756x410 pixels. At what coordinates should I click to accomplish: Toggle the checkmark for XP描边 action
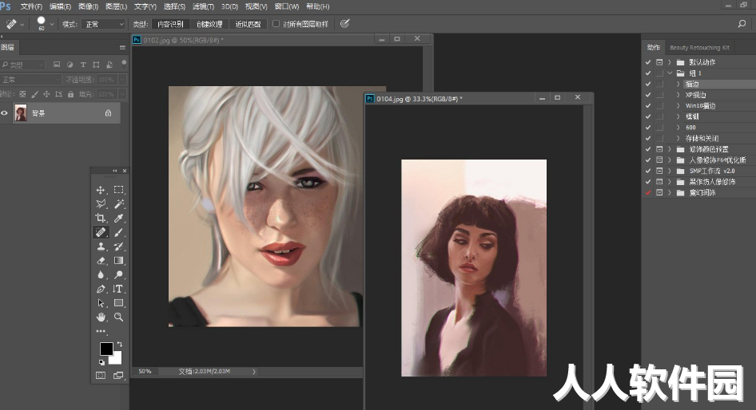[648, 95]
